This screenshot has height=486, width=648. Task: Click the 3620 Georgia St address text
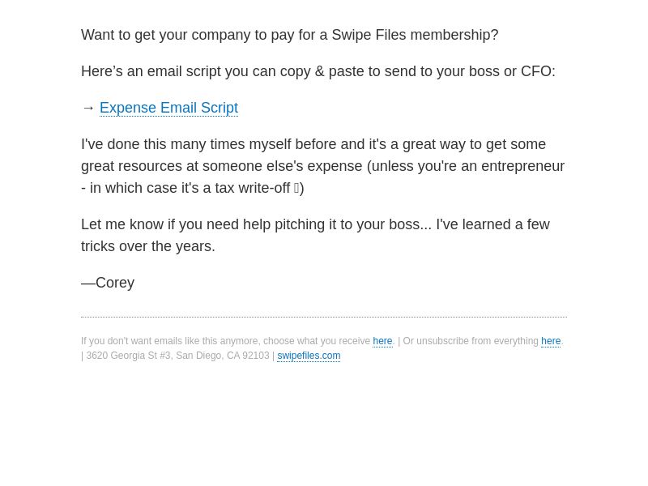coord(177,356)
